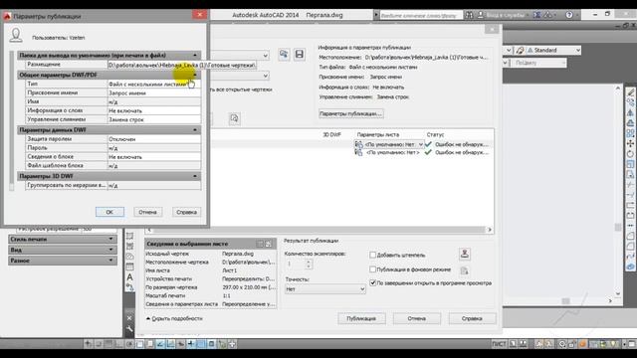Select Защита паролем value Отключен

click(154, 139)
